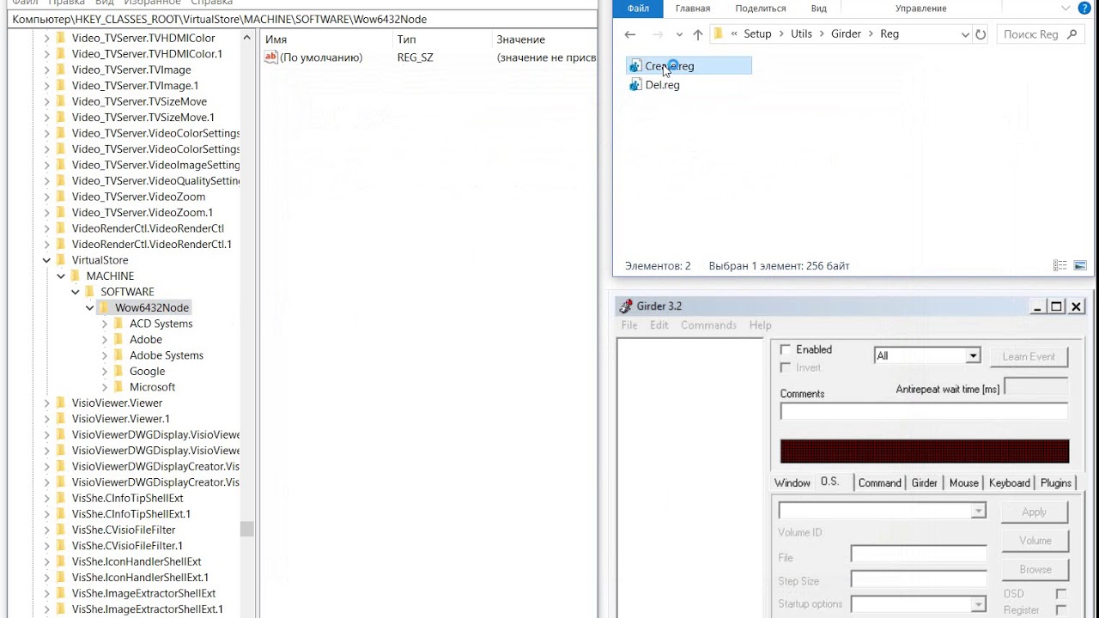Open the Главная ribbon tab
This screenshot has width=1099, height=618.
[x=693, y=9]
